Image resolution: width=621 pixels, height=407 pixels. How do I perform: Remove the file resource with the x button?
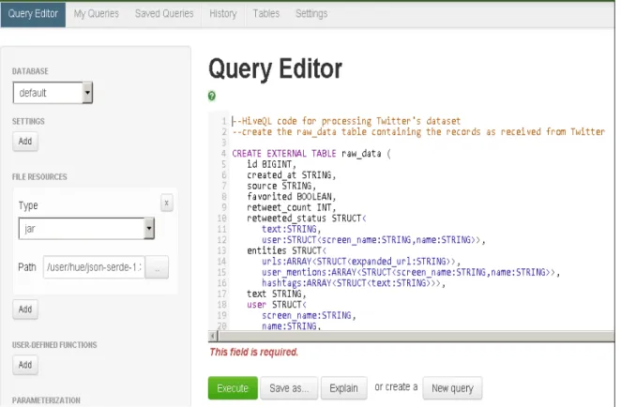[167, 203]
